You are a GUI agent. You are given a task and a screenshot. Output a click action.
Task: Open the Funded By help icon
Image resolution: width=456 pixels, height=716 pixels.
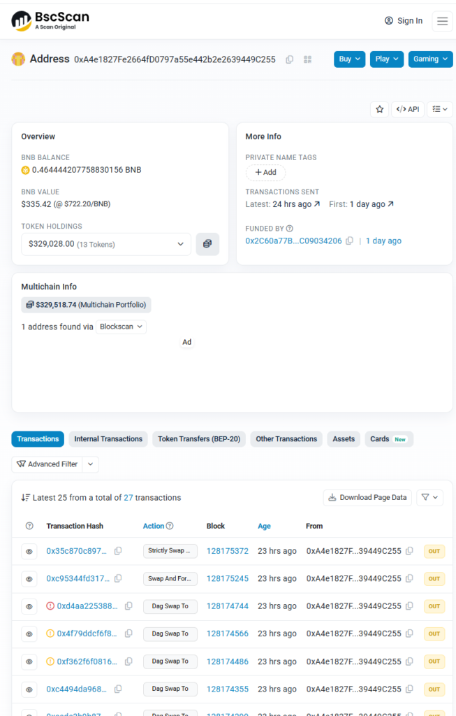click(x=290, y=229)
